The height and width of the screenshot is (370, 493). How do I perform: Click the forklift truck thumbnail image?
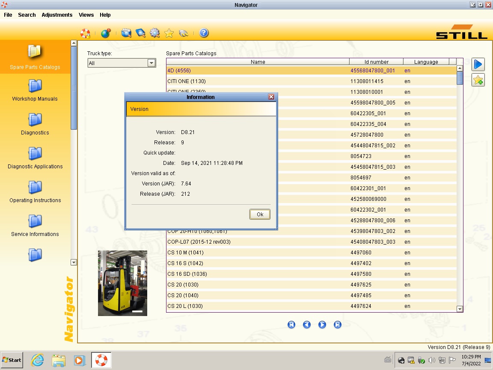[123, 283]
